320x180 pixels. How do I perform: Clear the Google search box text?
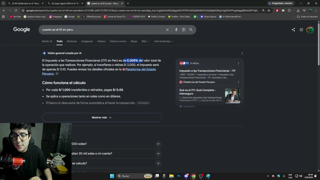167,30
